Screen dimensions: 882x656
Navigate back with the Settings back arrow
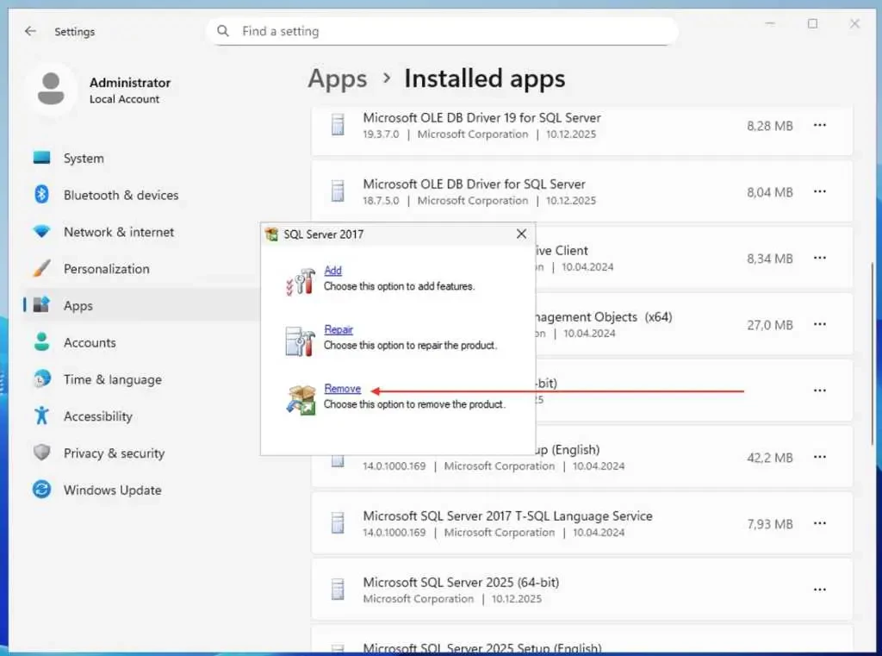pyautogui.click(x=30, y=31)
